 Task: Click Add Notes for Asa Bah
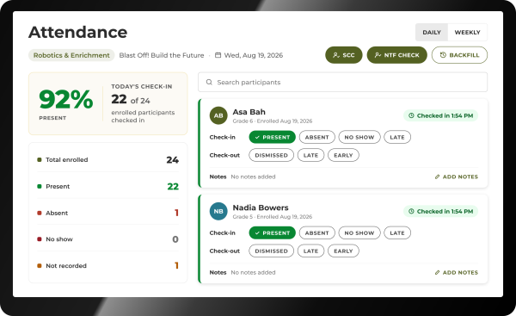457,177
